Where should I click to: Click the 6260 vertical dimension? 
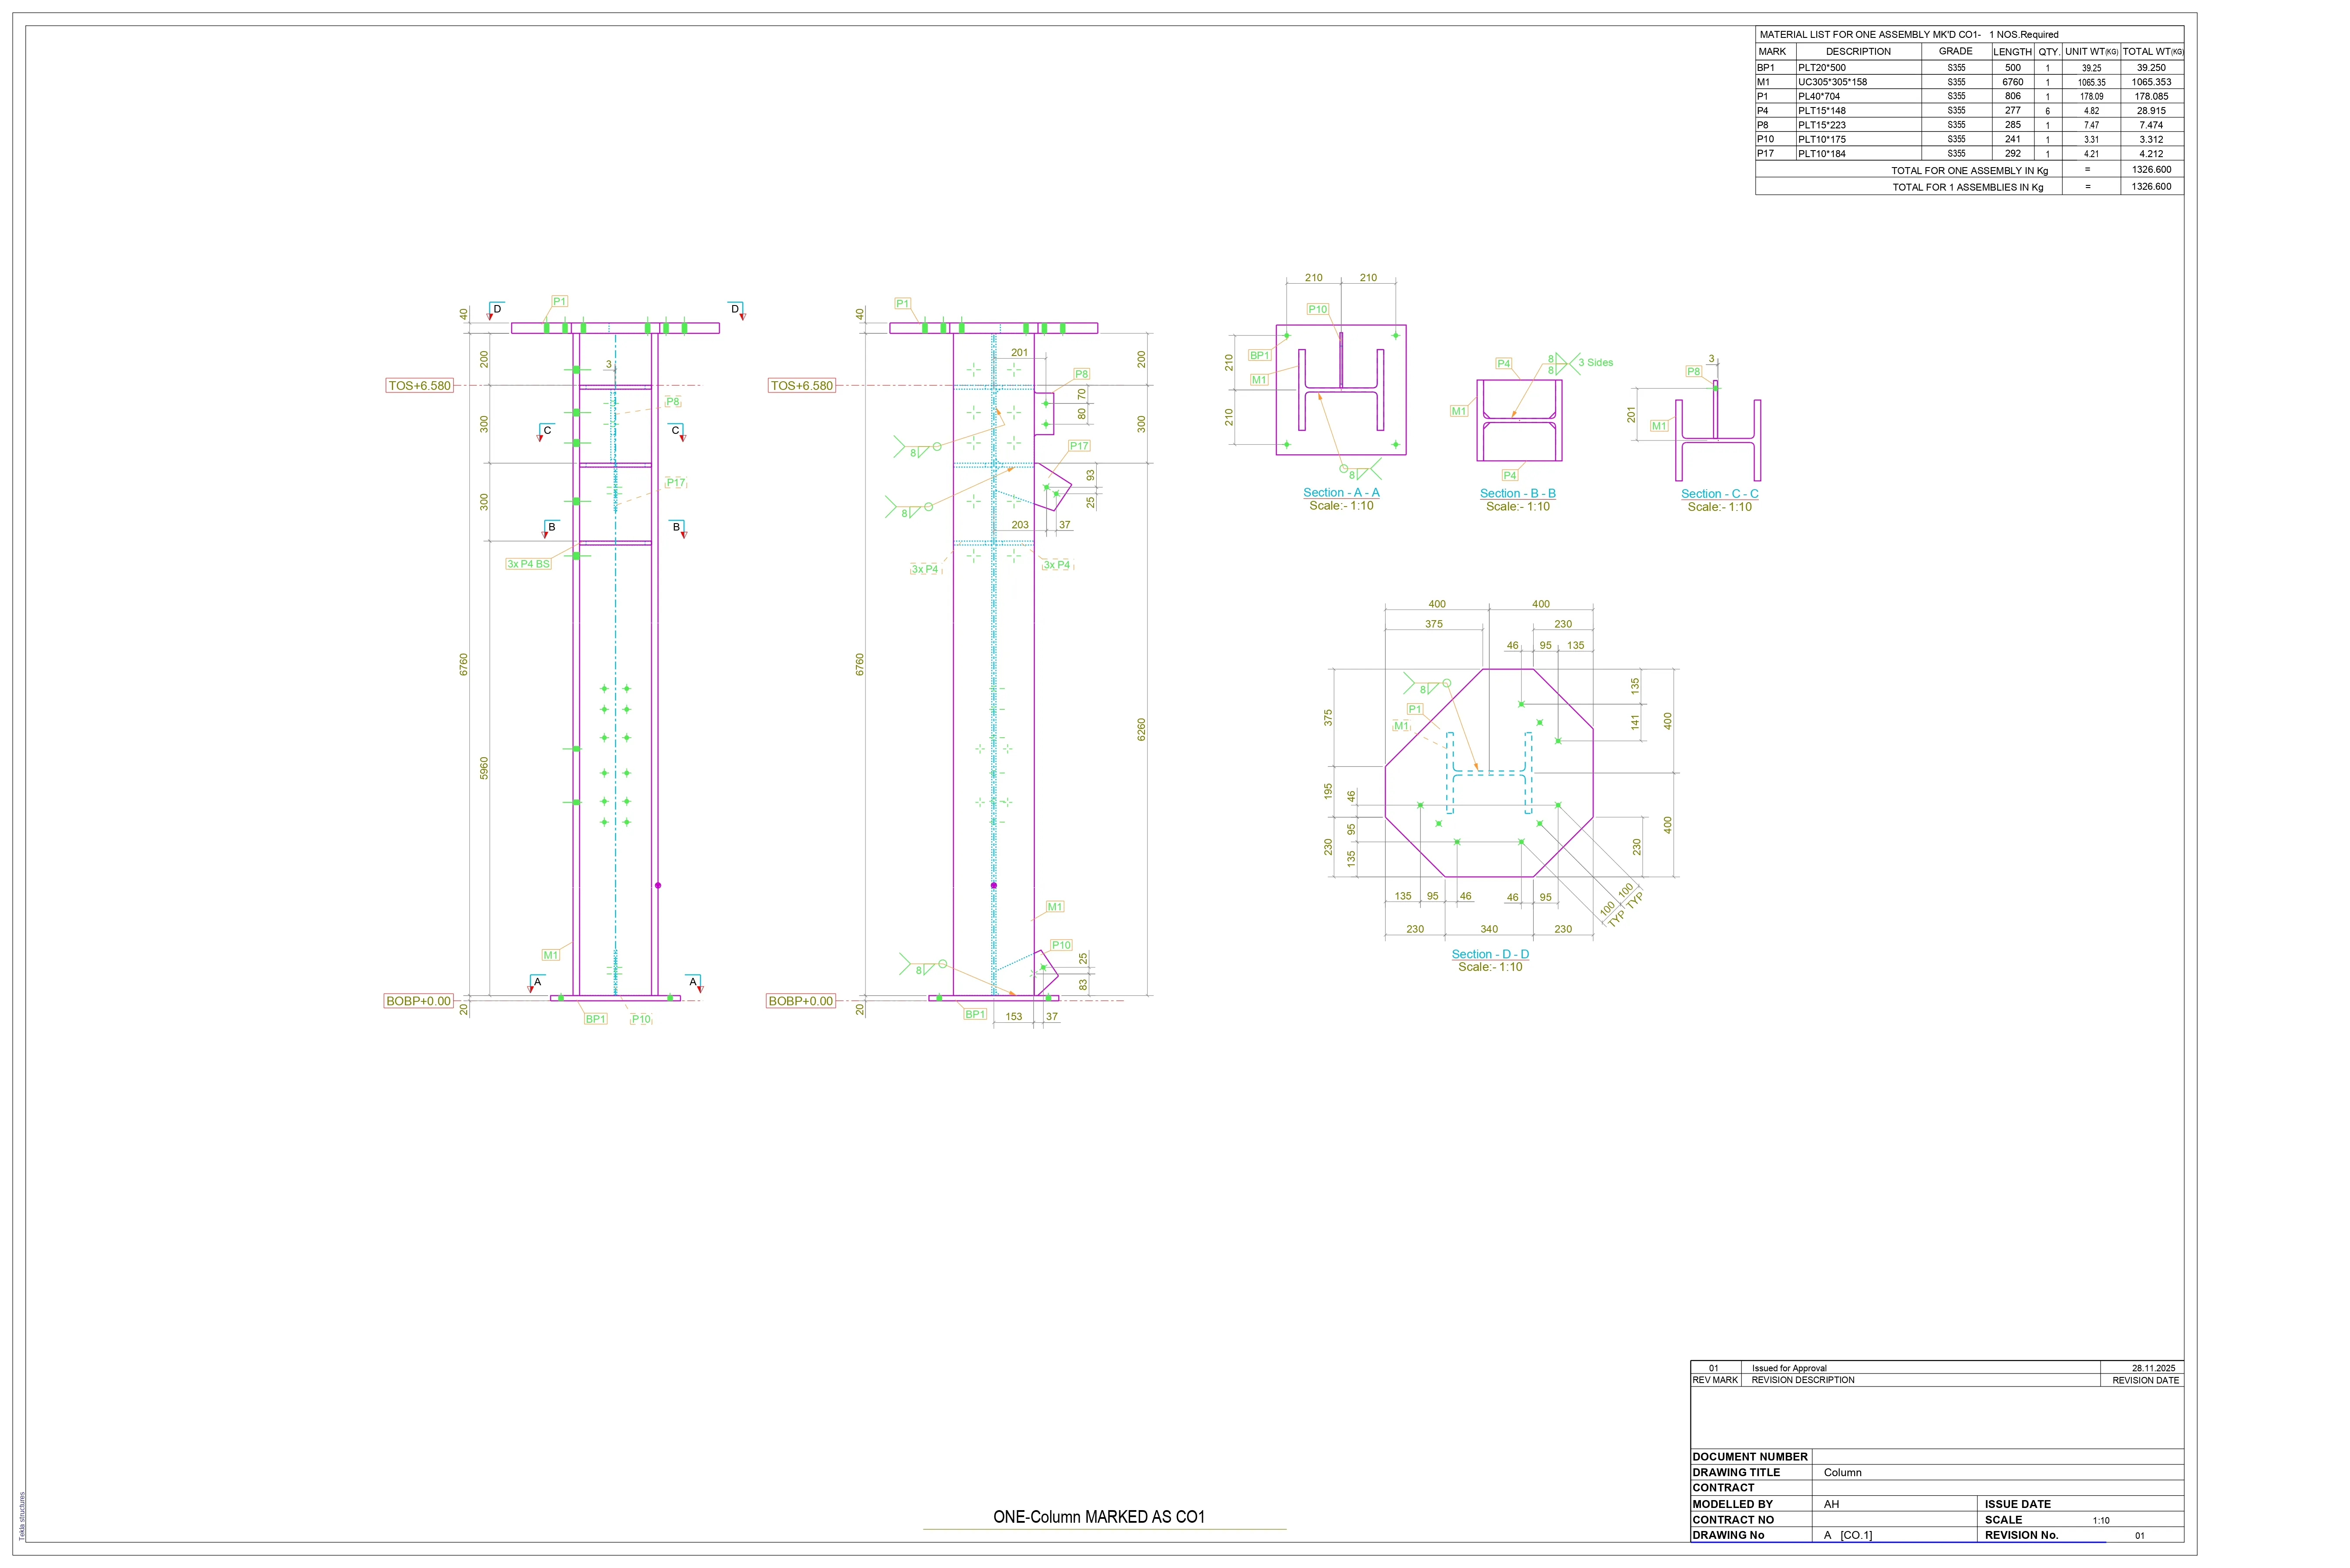(x=1141, y=730)
